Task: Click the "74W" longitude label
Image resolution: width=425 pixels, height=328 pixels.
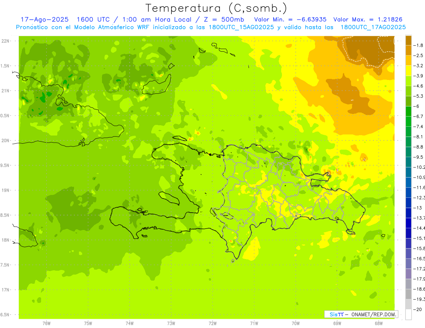Action: [130, 323]
